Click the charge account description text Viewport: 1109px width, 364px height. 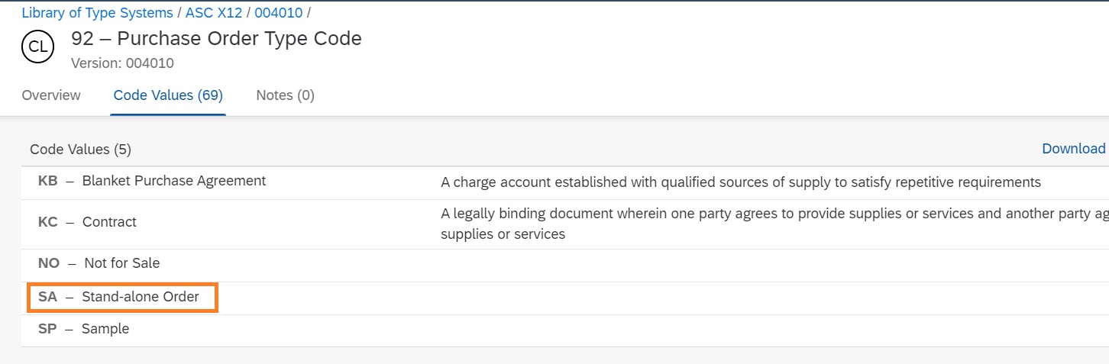pyautogui.click(x=741, y=182)
